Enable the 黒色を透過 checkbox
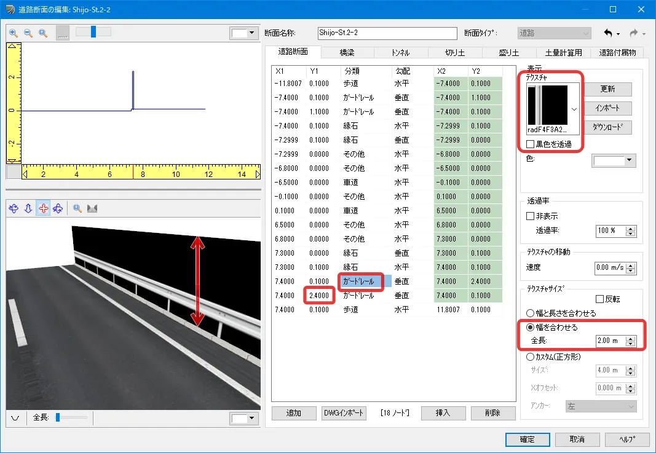Image resolution: width=656 pixels, height=453 pixels. [x=531, y=144]
